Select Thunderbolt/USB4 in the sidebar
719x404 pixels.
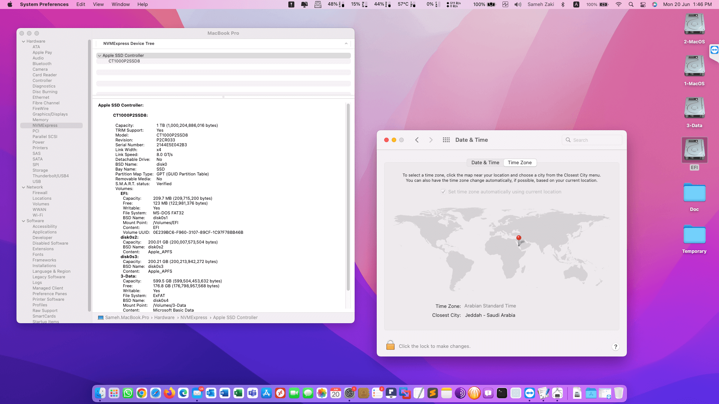pyautogui.click(x=51, y=176)
